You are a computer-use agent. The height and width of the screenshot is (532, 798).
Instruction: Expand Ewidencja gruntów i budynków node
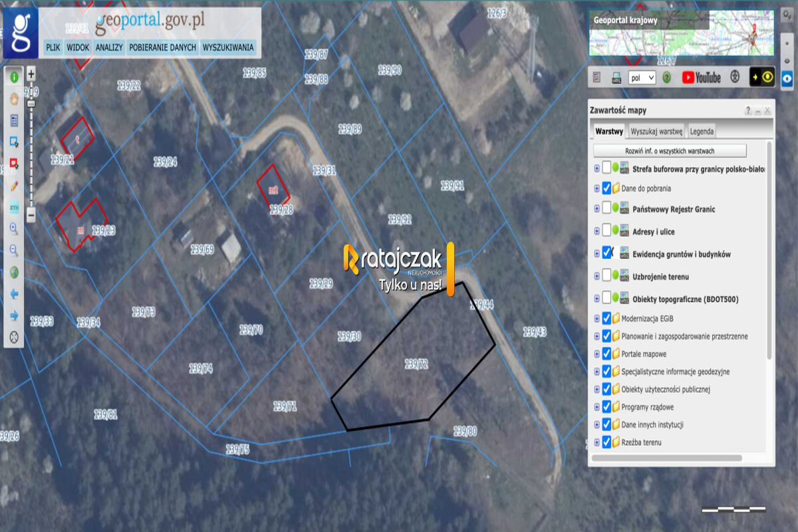tap(597, 253)
